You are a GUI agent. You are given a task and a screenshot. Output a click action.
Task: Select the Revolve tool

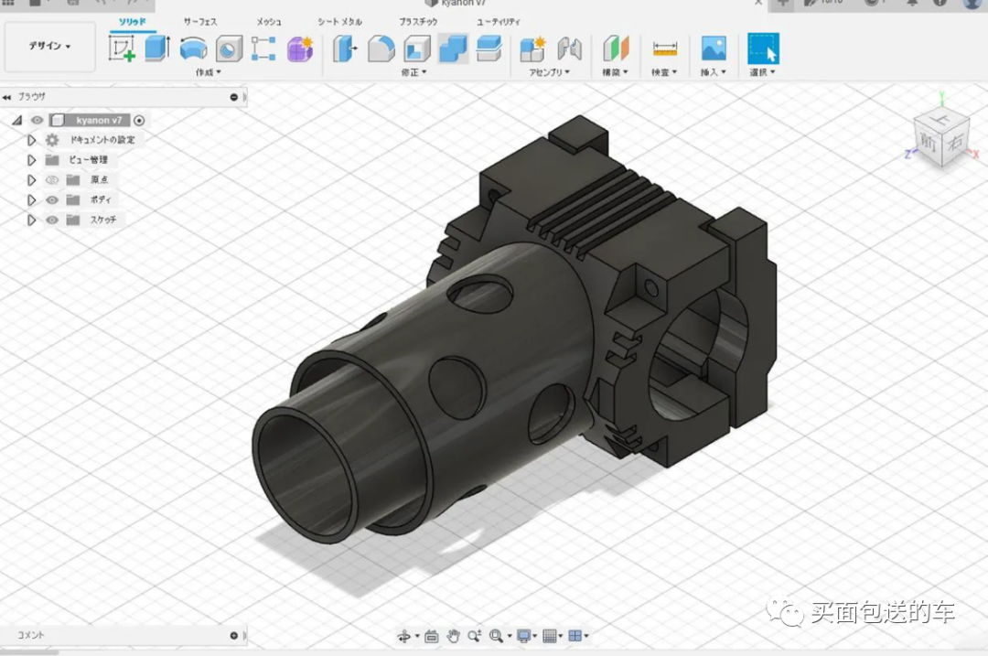pos(193,48)
